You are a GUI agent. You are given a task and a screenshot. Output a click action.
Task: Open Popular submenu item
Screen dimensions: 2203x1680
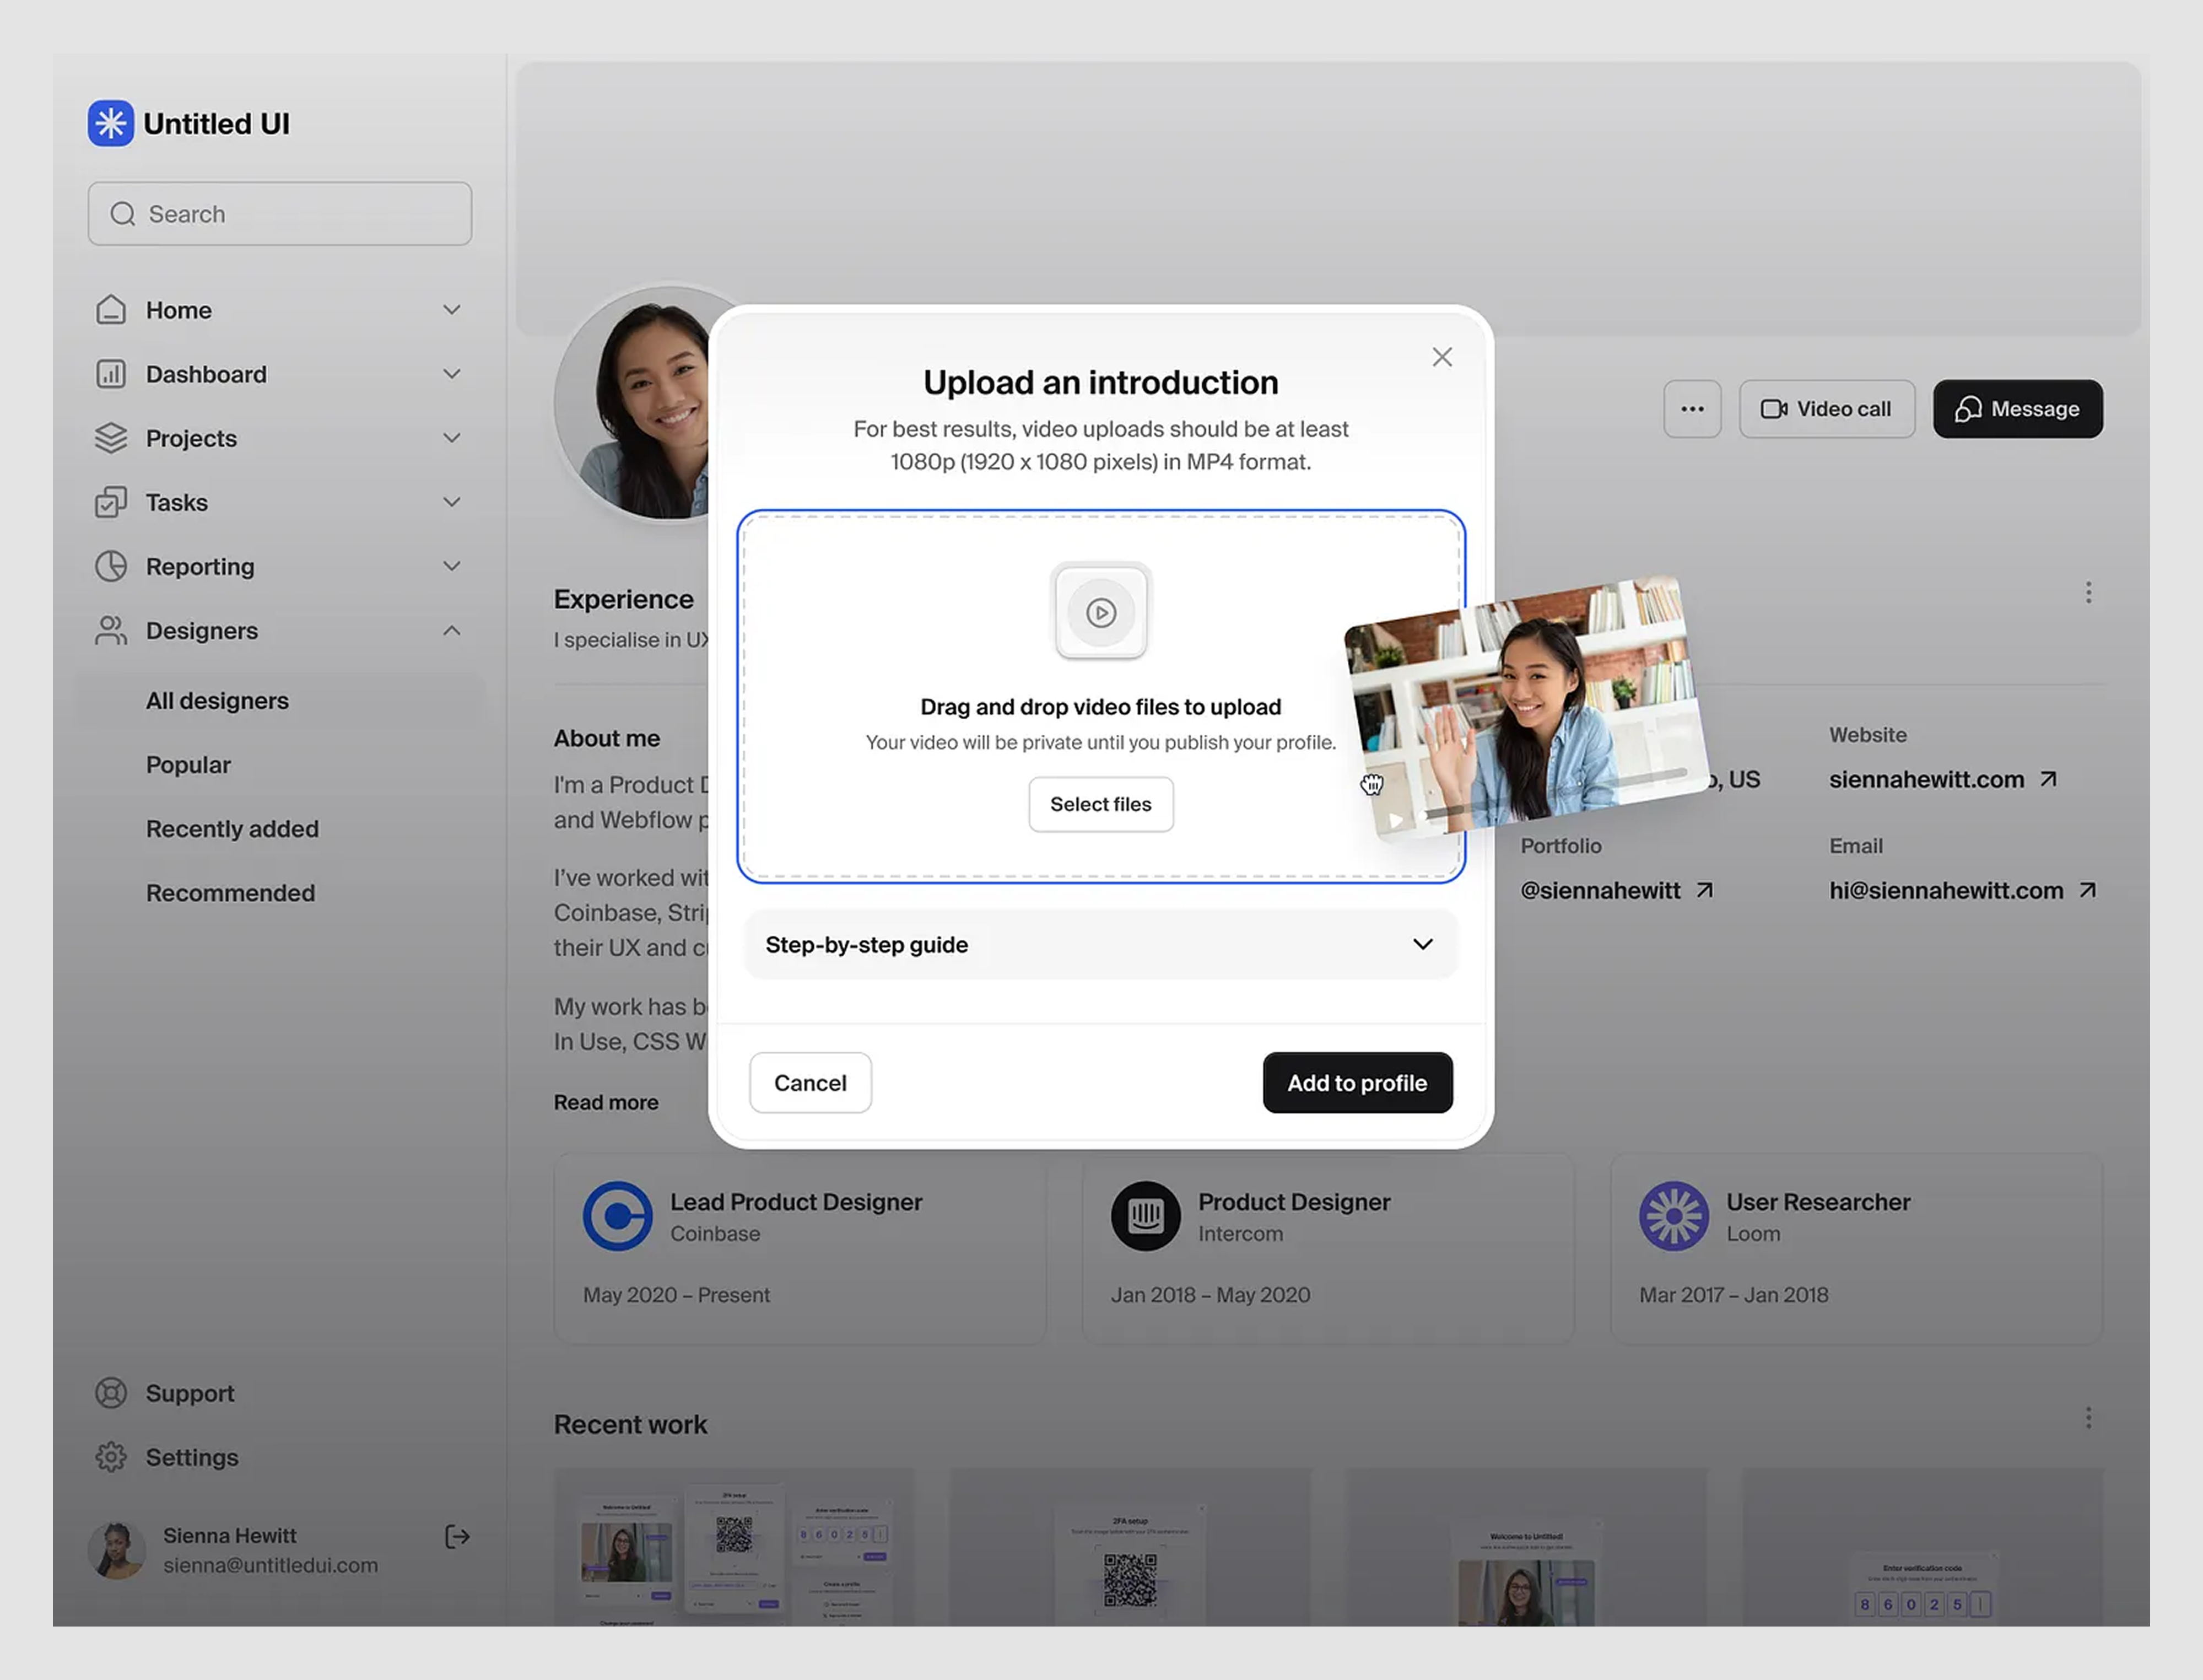[x=188, y=765]
